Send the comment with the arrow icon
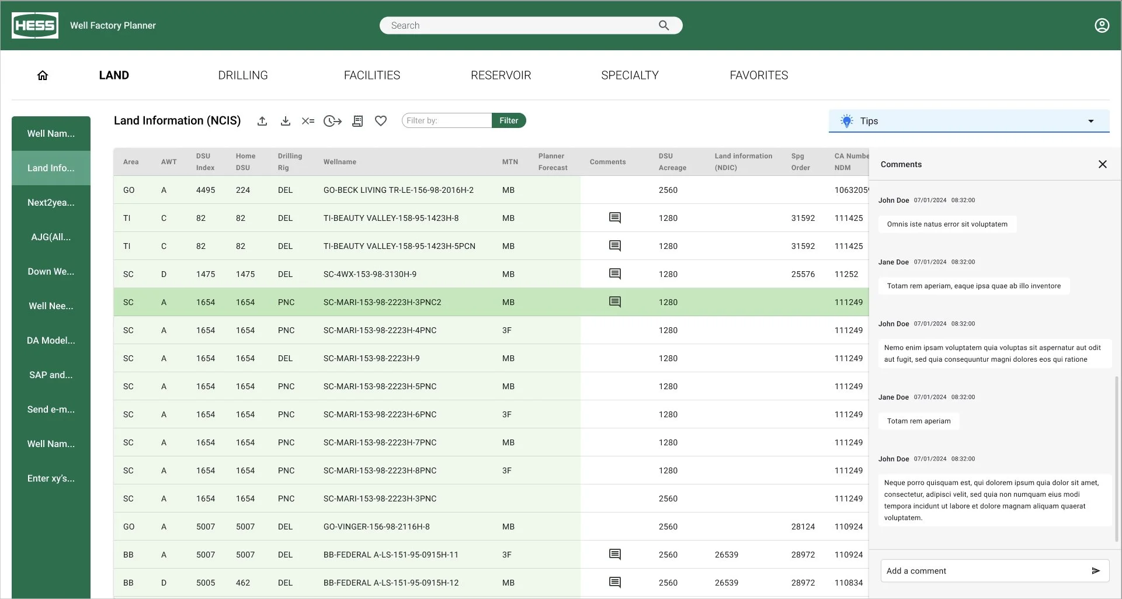Screen dimensions: 1122x599 point(1096,571)
